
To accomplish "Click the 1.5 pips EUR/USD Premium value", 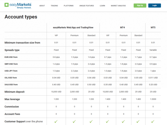I will click(74, 57).
